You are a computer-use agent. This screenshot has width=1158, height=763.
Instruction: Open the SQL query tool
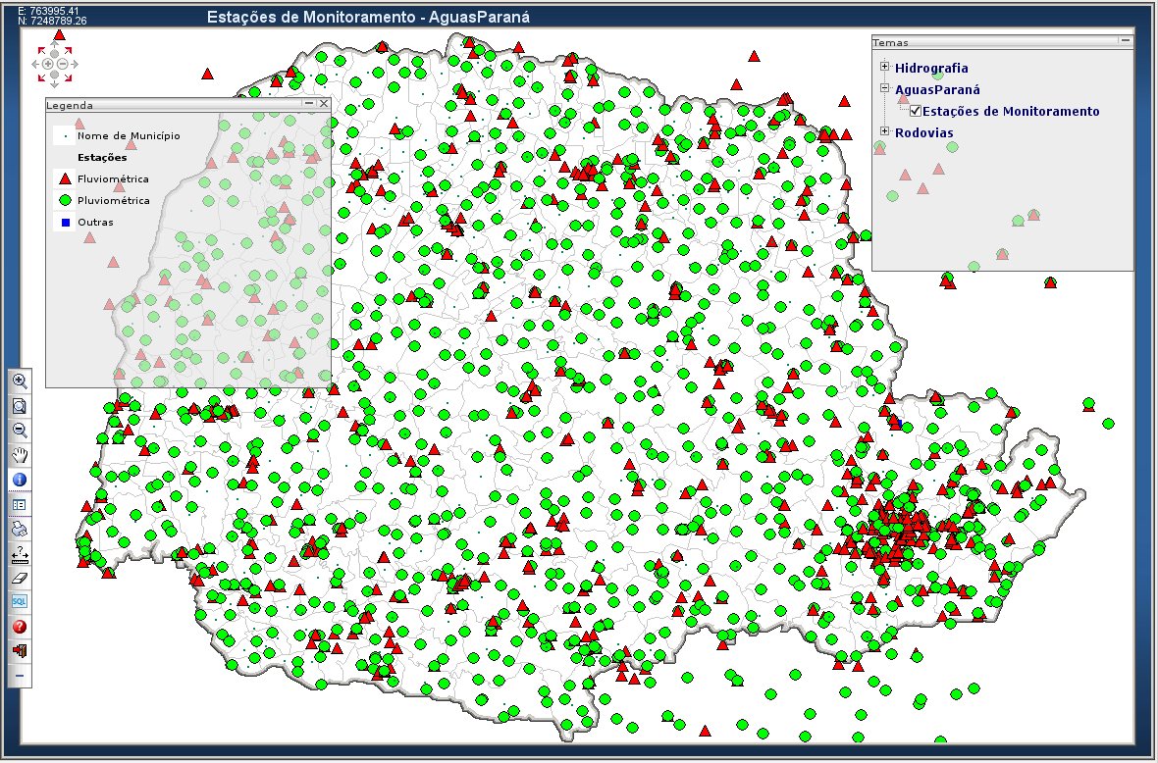20,601
